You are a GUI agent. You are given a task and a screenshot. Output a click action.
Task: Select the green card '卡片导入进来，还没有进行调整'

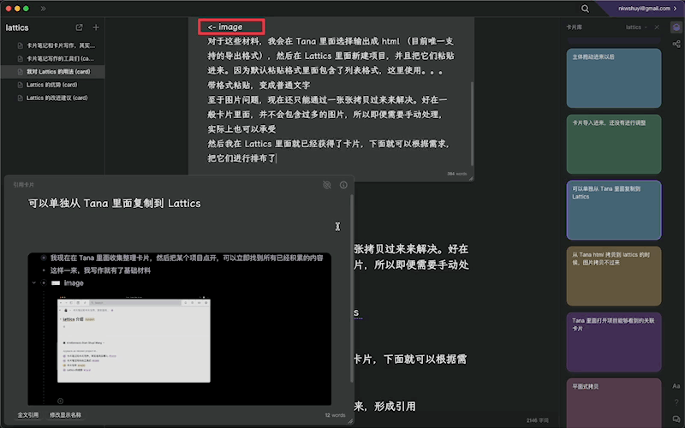pos(614,144)
